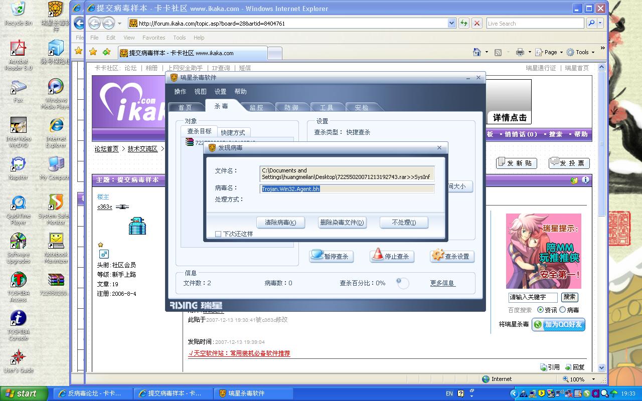This screenshot has height=401, width=642.
Task: Toggle the 下次还这样 checkbox
Action: tap(218, 234)
